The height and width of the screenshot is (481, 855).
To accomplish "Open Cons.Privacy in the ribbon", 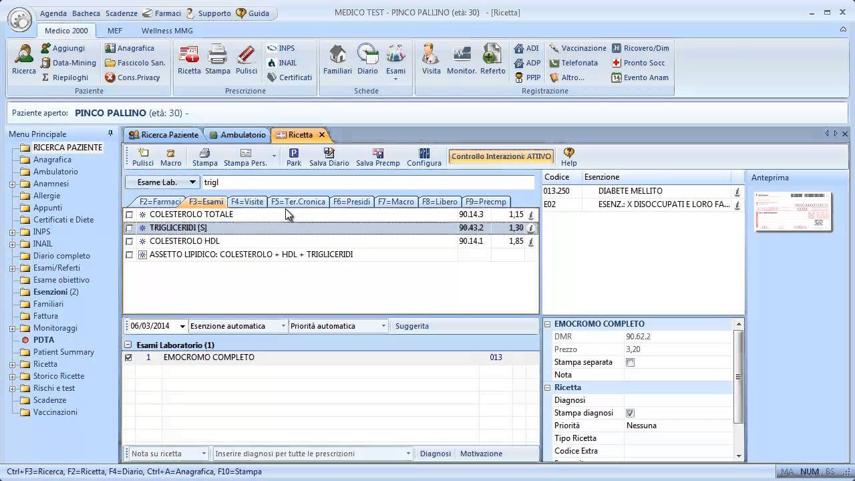I will click(133, 77).
